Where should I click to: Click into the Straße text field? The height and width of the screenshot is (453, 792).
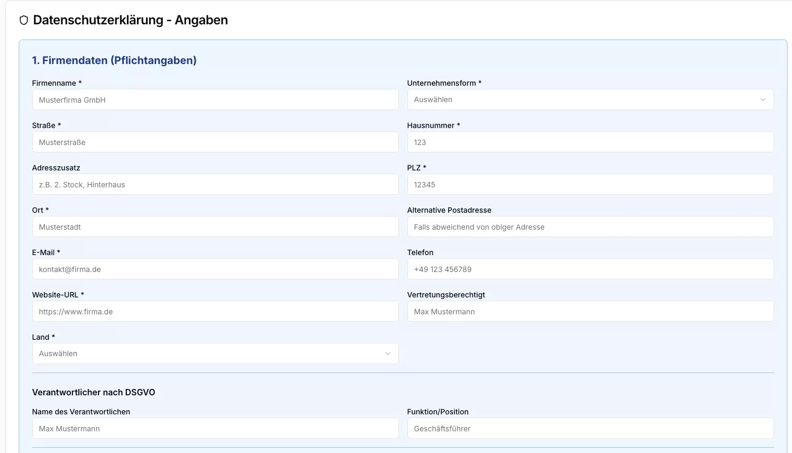coord(215,142)
